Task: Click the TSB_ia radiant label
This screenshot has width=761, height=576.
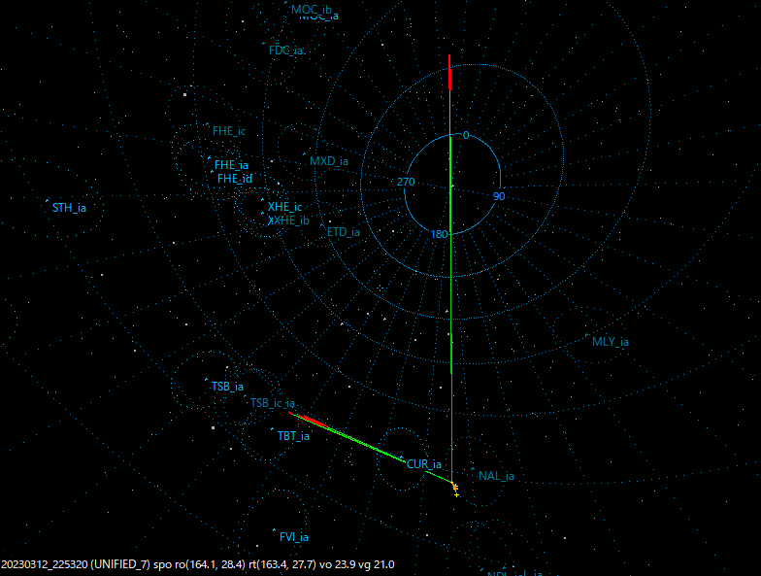Action: (227, 387)
